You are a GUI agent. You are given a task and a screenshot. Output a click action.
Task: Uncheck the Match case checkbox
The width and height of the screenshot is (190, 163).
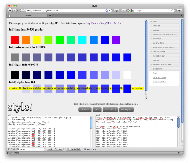(85, 149)
